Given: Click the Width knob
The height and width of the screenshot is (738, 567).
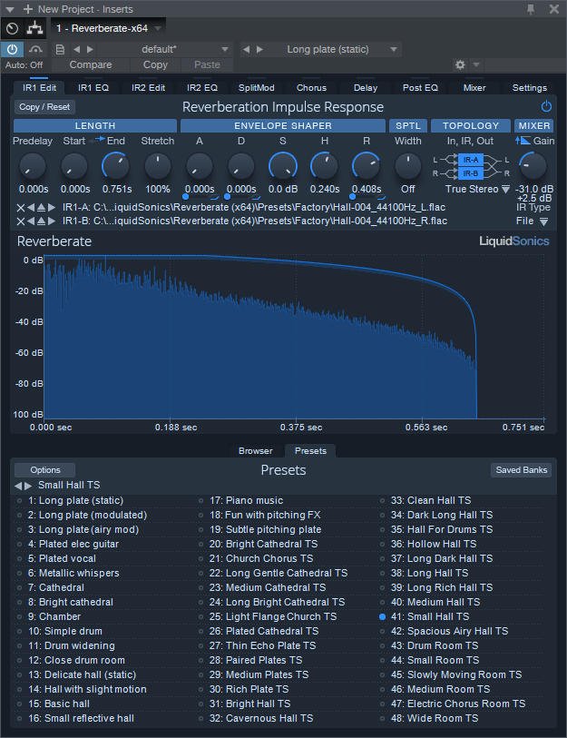Looking at the screenshot, I should tap(408, 167).
